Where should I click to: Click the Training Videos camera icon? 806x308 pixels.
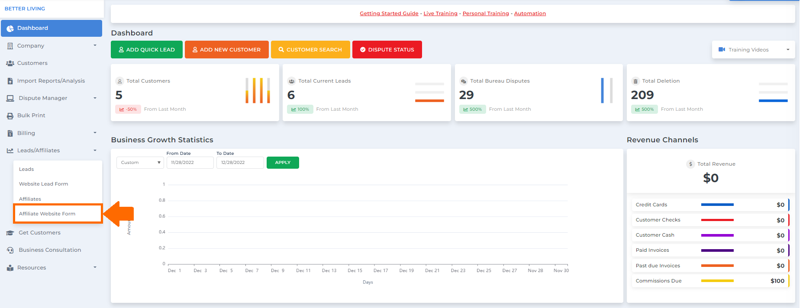(x=722, y=50)
